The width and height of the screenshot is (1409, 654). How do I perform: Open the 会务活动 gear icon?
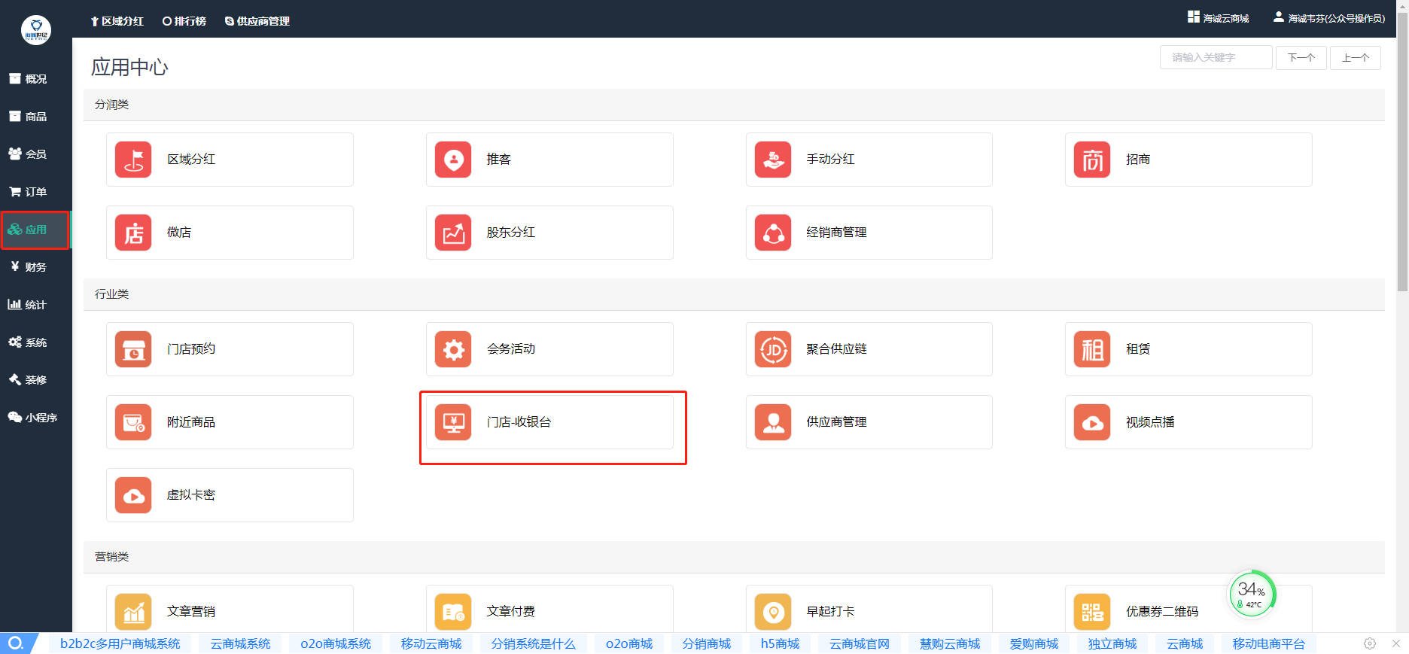tap(453, 349)
